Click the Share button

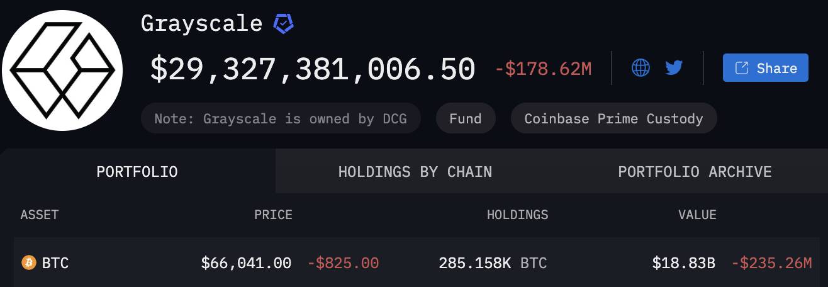click(x=766, y=68)
